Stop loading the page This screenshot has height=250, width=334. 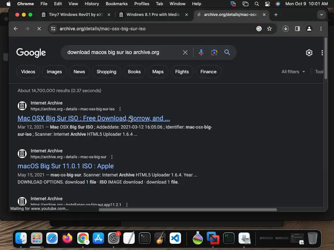coord(39,29)
